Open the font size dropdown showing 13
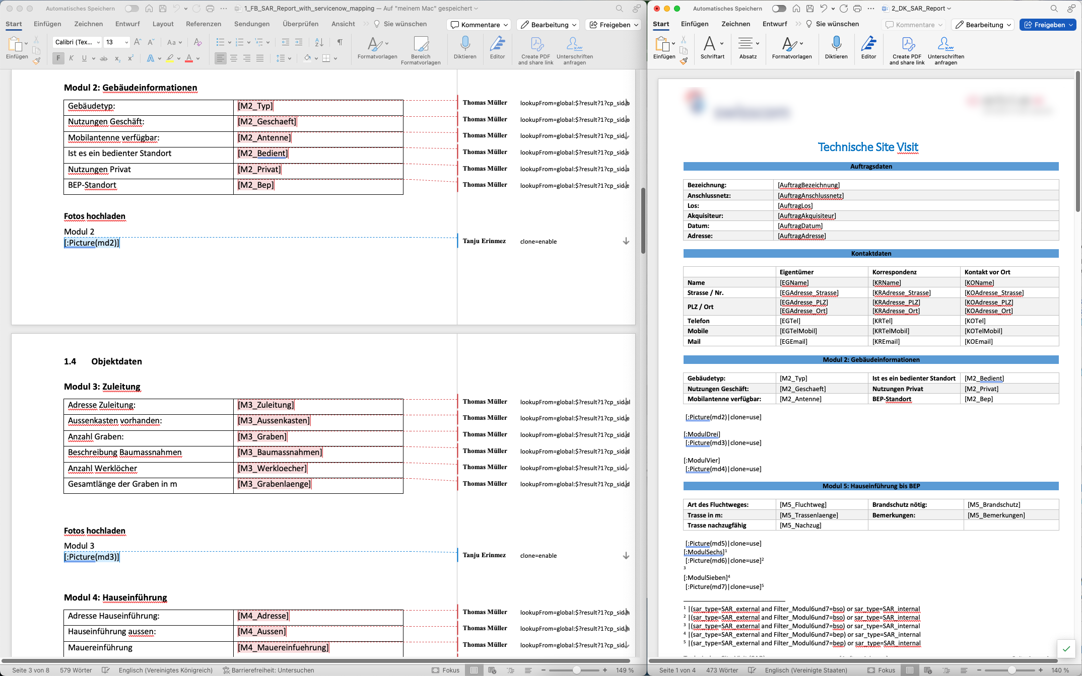This screenshot has height=676, width=1082. (x=126, y=42)
